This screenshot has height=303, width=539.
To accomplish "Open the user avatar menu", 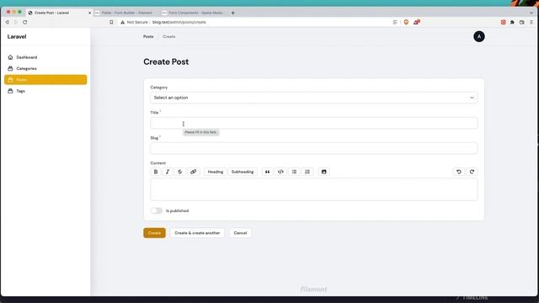I will pos(479,36).
